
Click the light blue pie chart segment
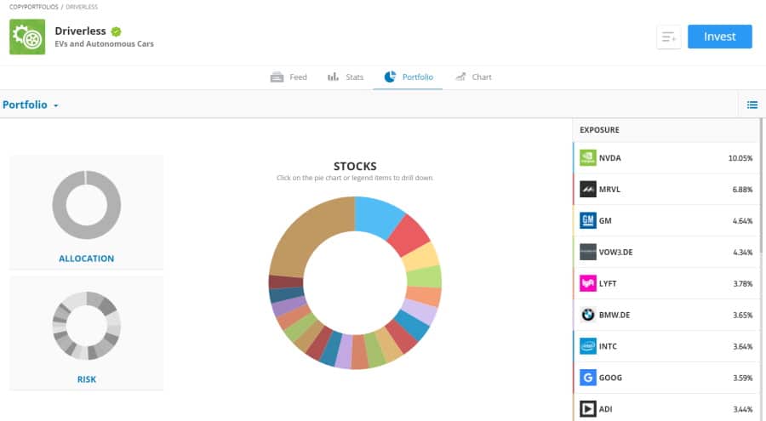(x=376, y=215)
